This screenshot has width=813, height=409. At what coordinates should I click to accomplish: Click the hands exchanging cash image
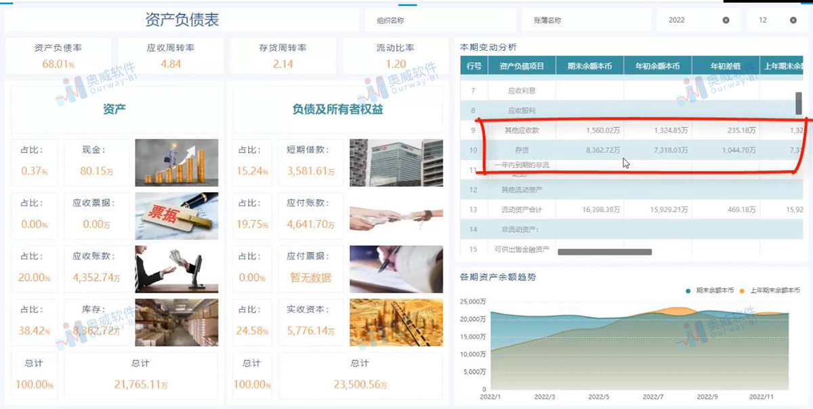396,216
